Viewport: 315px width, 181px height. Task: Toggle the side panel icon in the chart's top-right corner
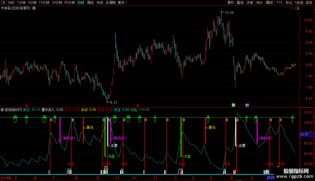click(297, 8)
